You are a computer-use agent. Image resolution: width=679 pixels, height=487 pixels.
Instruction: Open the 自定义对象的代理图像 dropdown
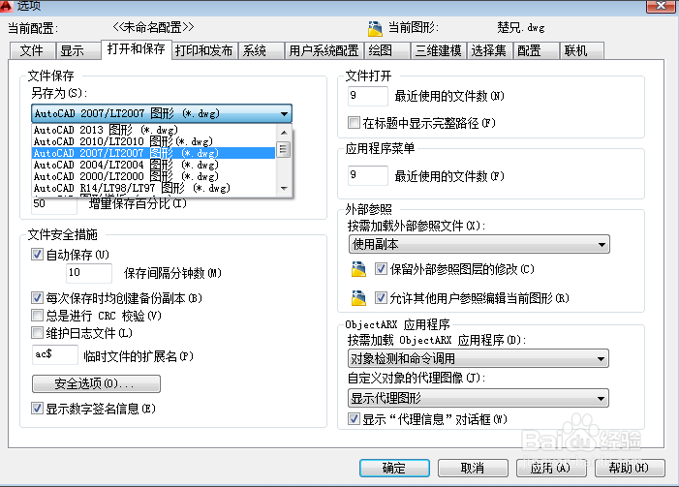click(478, 398)
